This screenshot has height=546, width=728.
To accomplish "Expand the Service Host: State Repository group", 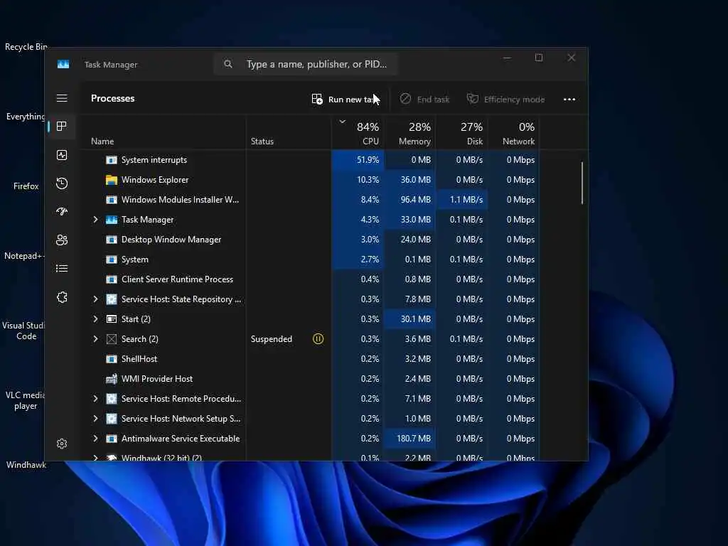I will click(x=96, y=299).
